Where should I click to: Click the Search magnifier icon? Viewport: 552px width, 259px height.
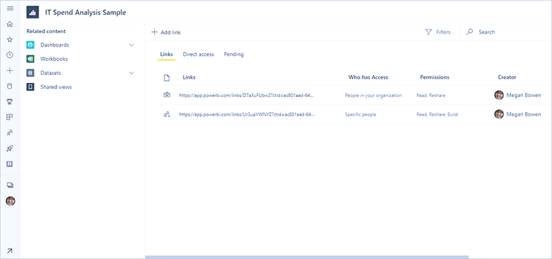470,32
